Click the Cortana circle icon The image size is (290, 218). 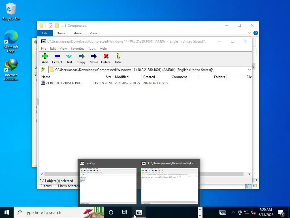coord(111,212)
